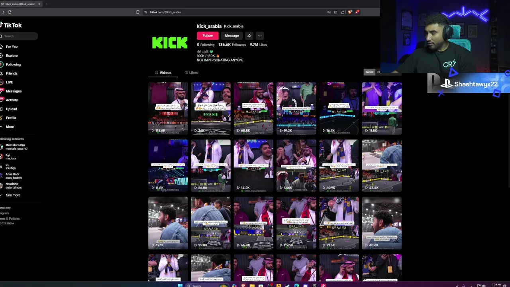Click the Brave Shields lion icon
The image size is (510, 287).
[349, 12]
